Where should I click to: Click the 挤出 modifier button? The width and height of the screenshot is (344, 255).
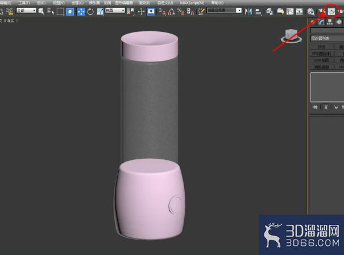(322, 47)
